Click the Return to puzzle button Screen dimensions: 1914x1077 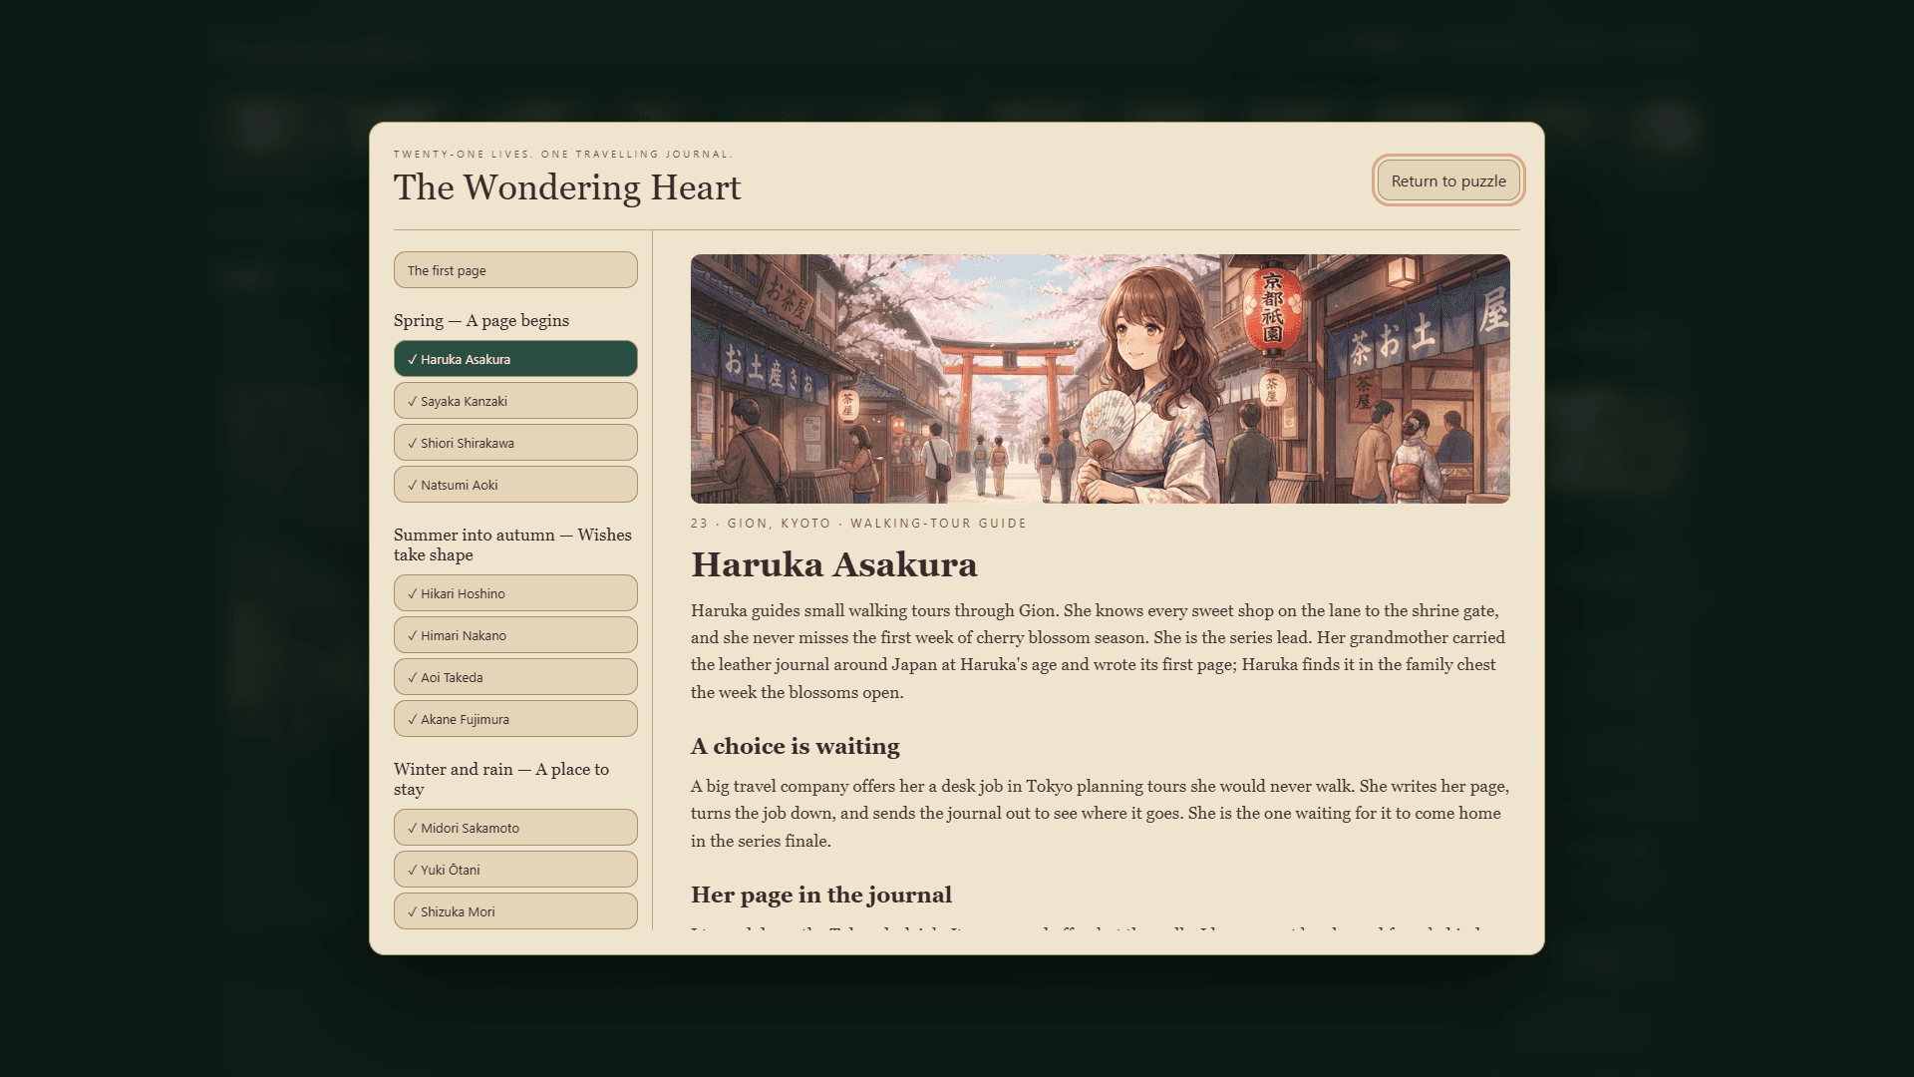pos(1448,180)
